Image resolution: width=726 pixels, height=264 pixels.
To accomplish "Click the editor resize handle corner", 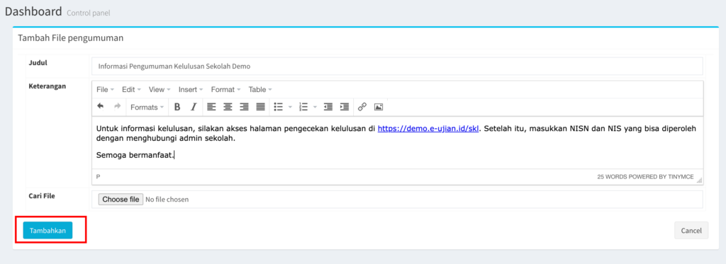I will point(699,180).
